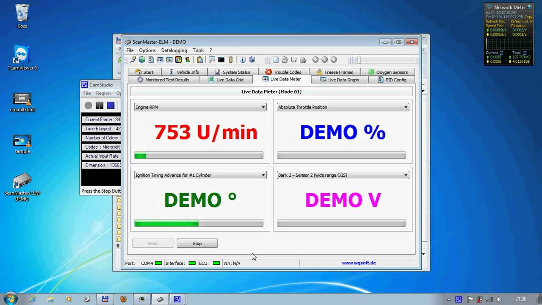Open Firefox from the taskbar
The width and height of the screenshot is (542, 305).
pos(123,299)
